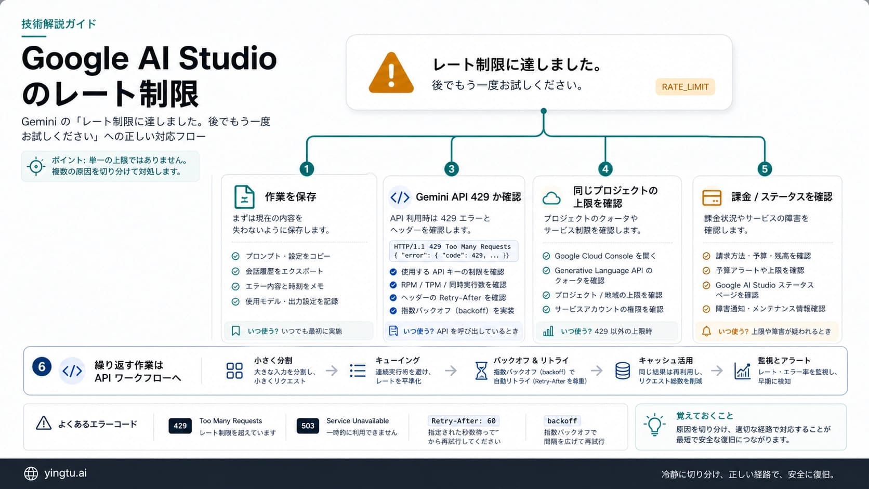869x489 pixels.
Task: Click the check mark beside 使用モデル・出力設定を記録
Action: [235, 301]
